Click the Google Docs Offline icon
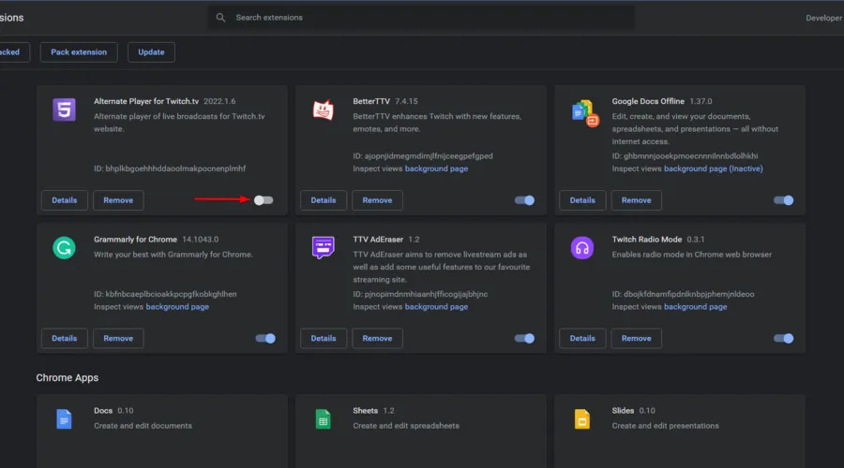 pyautogui.click(x=584, y=111)
